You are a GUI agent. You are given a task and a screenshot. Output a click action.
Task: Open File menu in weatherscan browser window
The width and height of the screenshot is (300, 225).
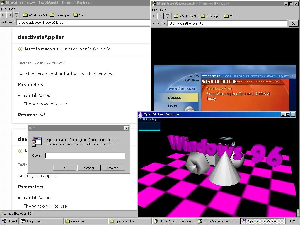click(155, 10)
